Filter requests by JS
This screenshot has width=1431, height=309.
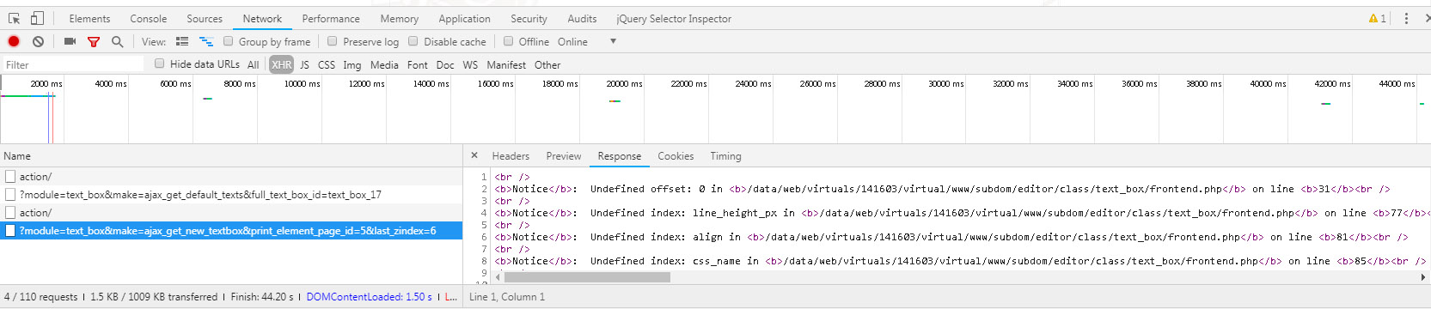[x=304, y=64]
